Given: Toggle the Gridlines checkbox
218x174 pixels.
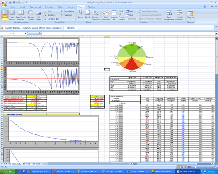Looking at the screenshot, I should [46, 15].
